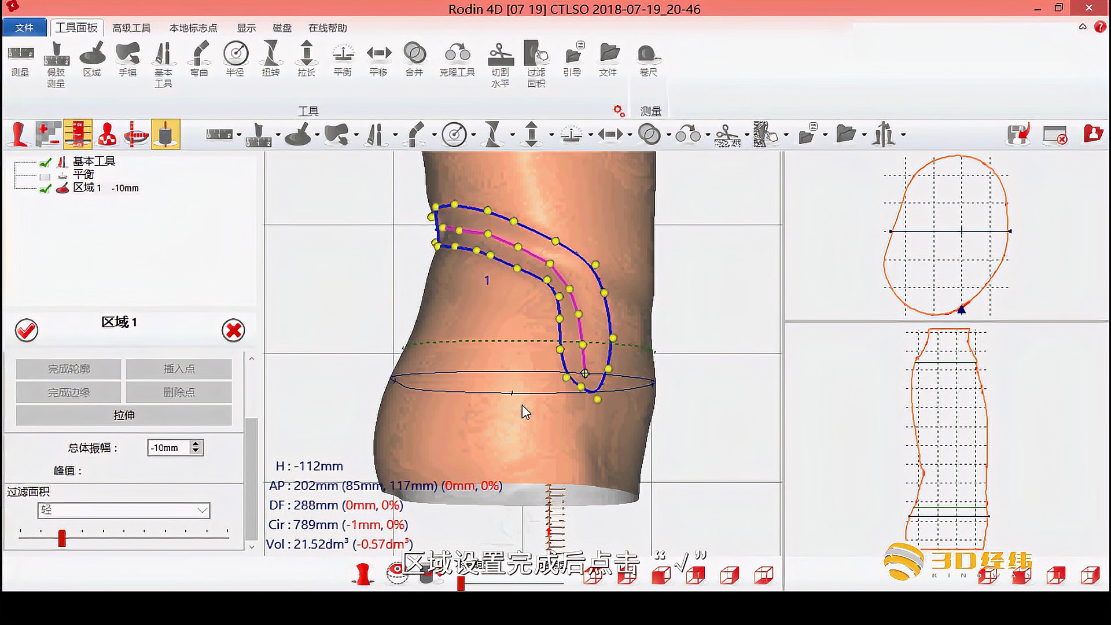The width and height of the screenshot is (1111, 625).
Task: Click the 过滤面积 red slider handle
Action: 62,538
